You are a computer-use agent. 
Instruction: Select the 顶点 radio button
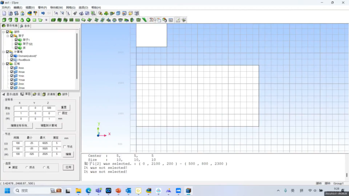27,167
